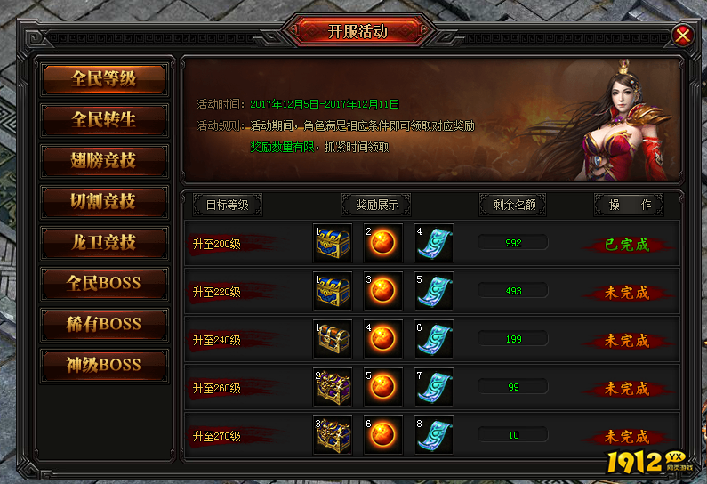Click the 未完成 status for 升至270级
Screen dimensions: 707x484
pyautogui.click(x=627, y=437)
